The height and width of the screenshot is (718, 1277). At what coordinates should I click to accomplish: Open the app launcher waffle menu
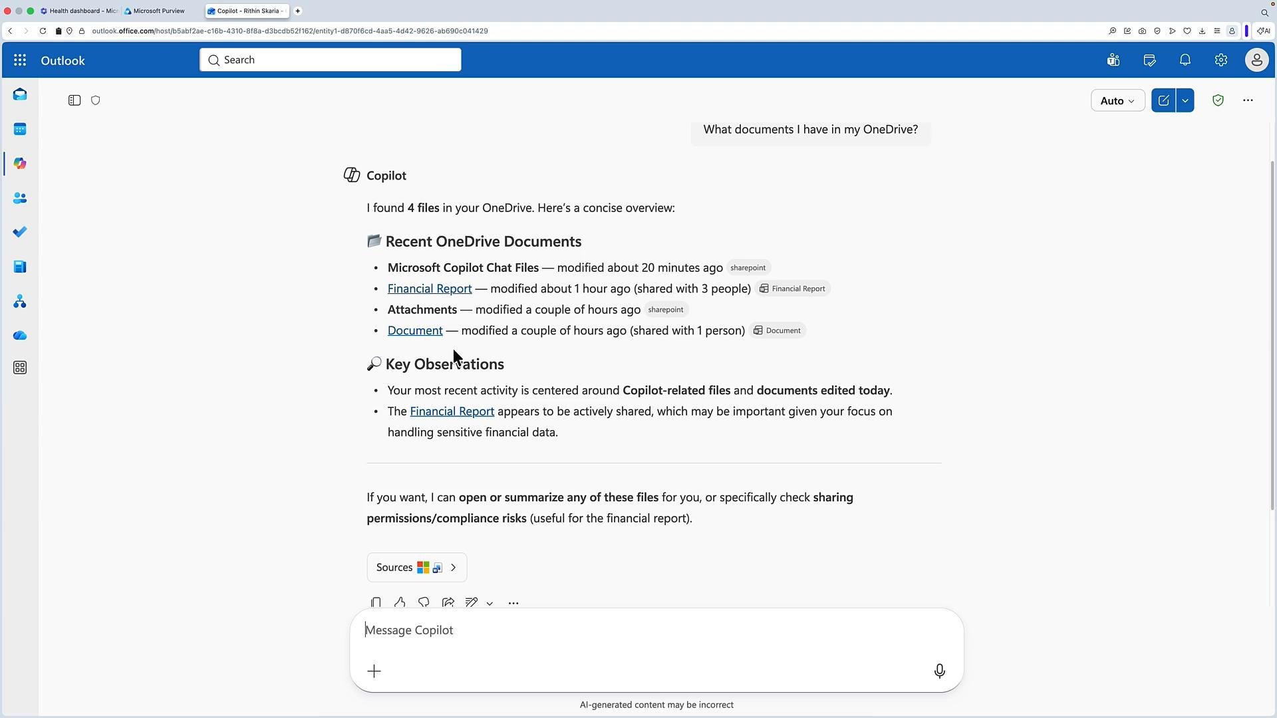click(20, 60)
